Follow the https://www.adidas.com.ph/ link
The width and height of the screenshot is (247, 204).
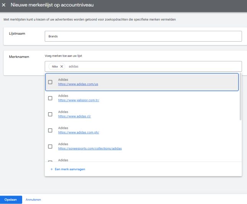78,132
